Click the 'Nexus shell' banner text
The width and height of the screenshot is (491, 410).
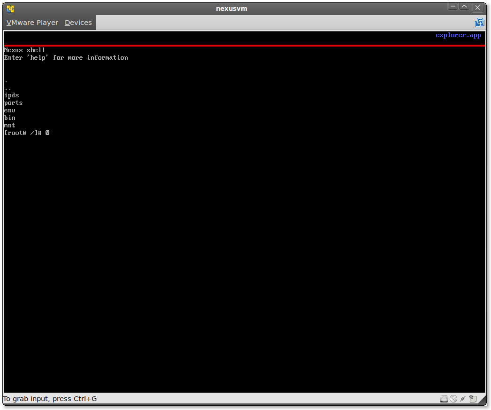point(24,50)
